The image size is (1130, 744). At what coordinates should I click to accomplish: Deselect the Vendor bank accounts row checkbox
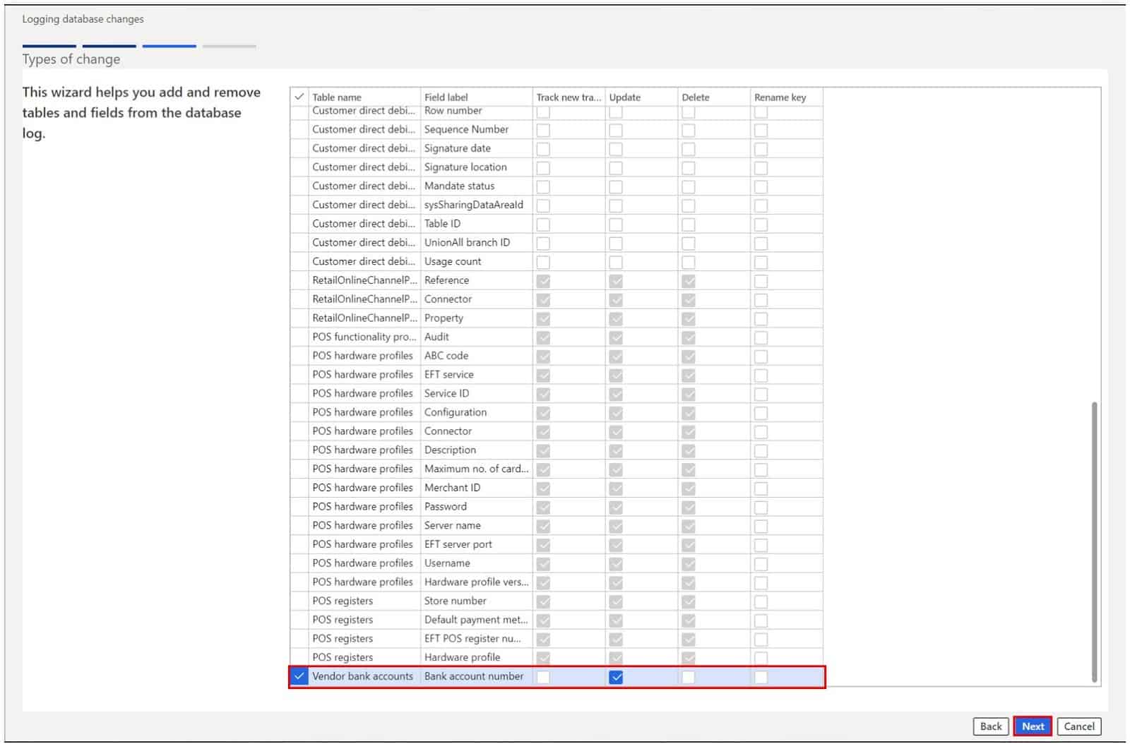300,676
